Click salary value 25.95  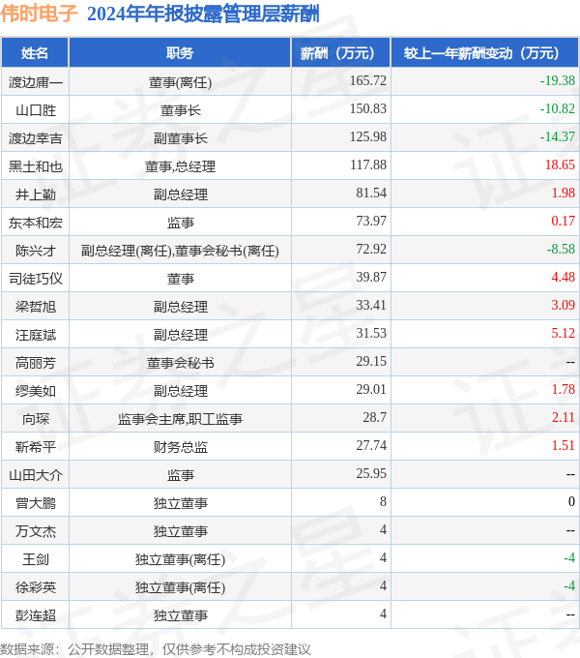point(371,474)
